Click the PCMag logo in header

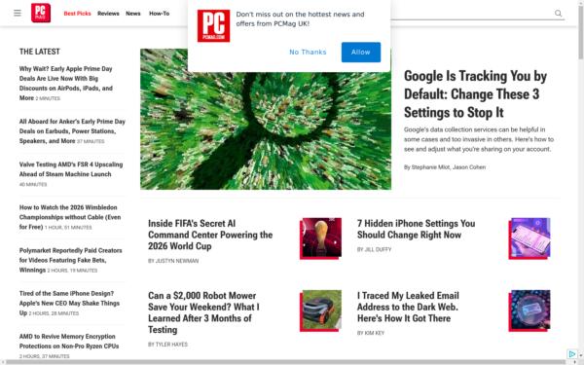41,13
